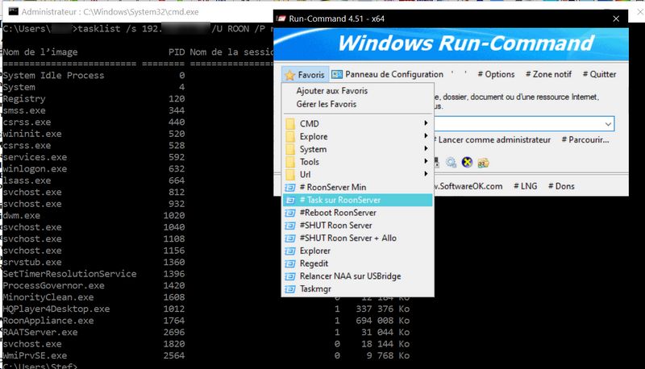Viewport: 645px width, 369px height.
Task: Click the Run-Command title bar icon
Action: pyautogui.click(x=281, y=19)
